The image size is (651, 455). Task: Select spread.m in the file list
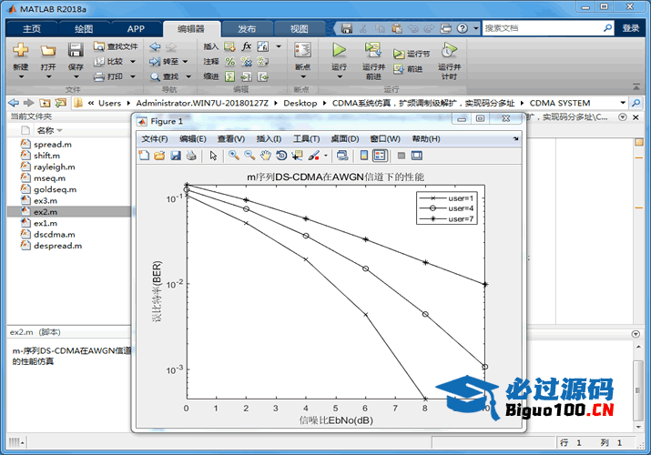pos(53,145)
